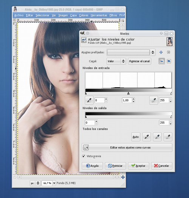This screenshot has width=189, height=198.
Task: Uncheck Vista previa checkbox
Action: (x=84, y=156)
